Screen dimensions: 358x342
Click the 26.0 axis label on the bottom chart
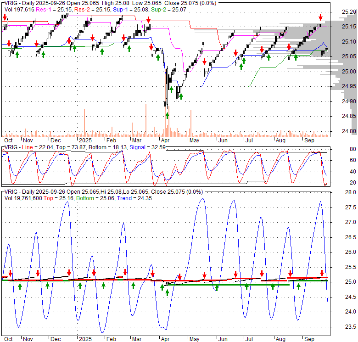(x=351, y=252)
